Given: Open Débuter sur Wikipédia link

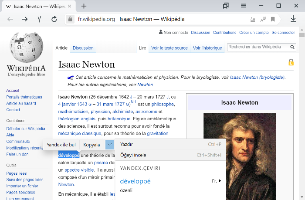Looking at the screenshot, I should (x=26, y=129).
